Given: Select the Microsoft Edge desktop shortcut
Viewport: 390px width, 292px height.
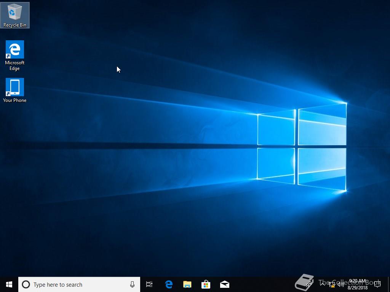Looking at the screenshot, I should click(x=15, y=56).
